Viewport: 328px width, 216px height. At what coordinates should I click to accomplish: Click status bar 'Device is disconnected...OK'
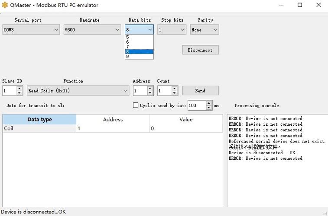coord(33,212)
